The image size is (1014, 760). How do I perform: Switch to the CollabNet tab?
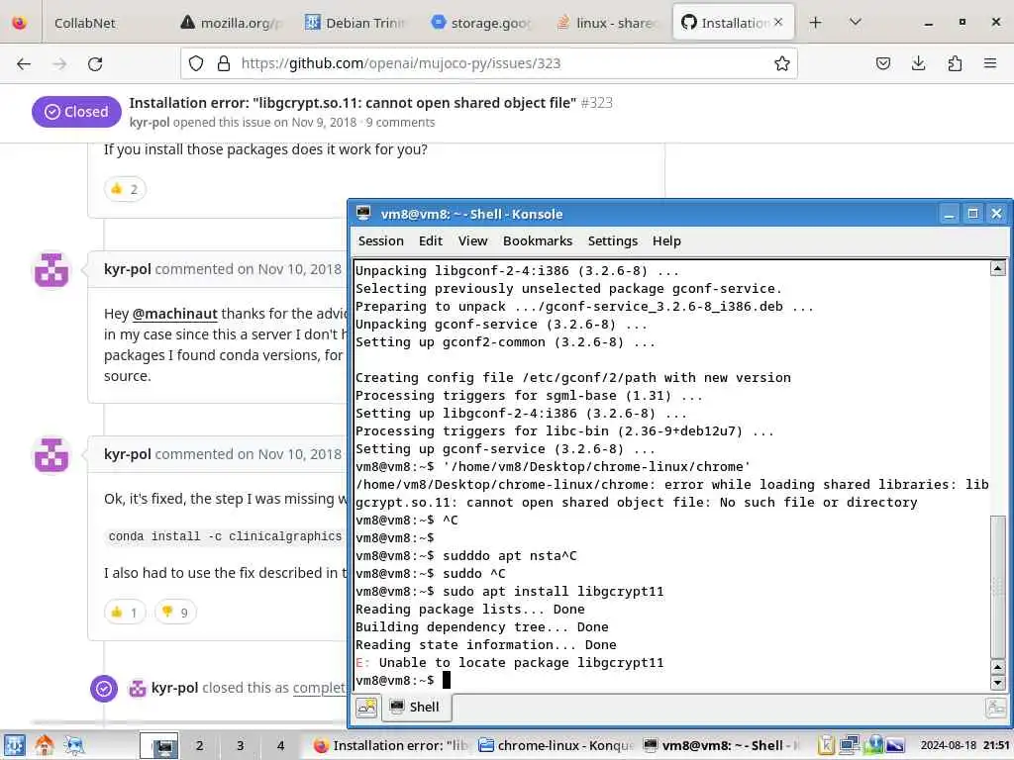pos(85,23)
